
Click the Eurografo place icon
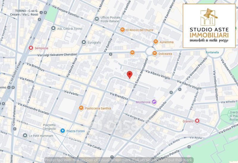pyautogui.click(x=84, y=43)
